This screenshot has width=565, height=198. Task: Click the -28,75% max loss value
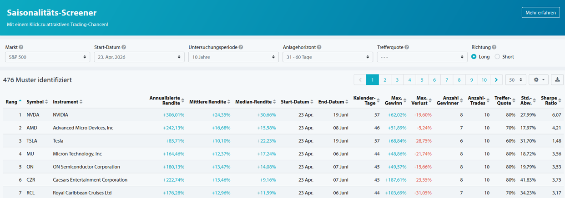[423, 141]
